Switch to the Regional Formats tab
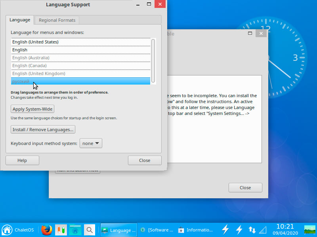 click(57, 20)
